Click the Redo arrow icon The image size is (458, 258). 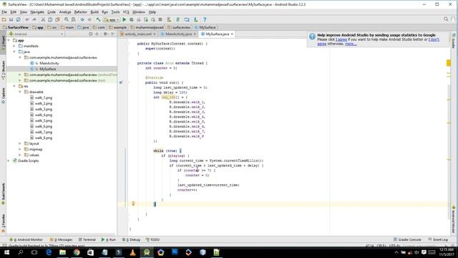34,19
